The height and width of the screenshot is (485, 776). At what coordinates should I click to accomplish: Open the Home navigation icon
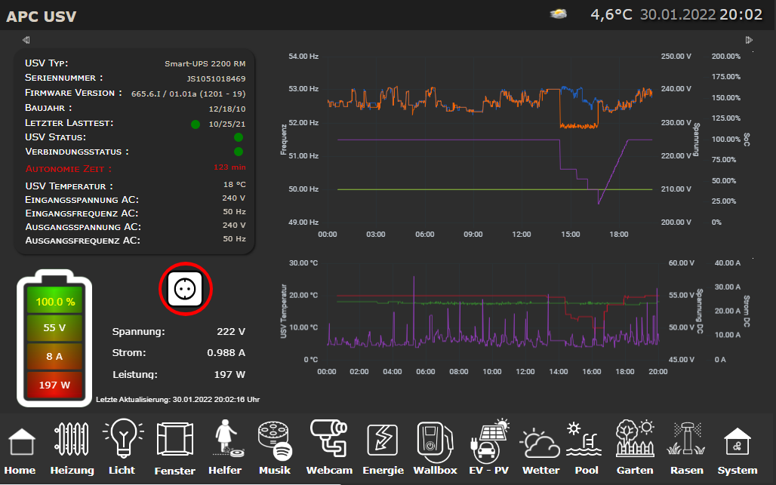pos(22,441)
